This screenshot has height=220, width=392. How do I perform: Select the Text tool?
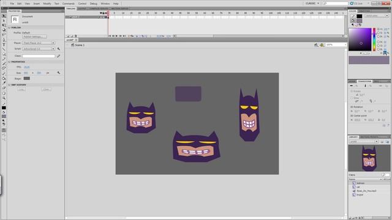[4, 45]
